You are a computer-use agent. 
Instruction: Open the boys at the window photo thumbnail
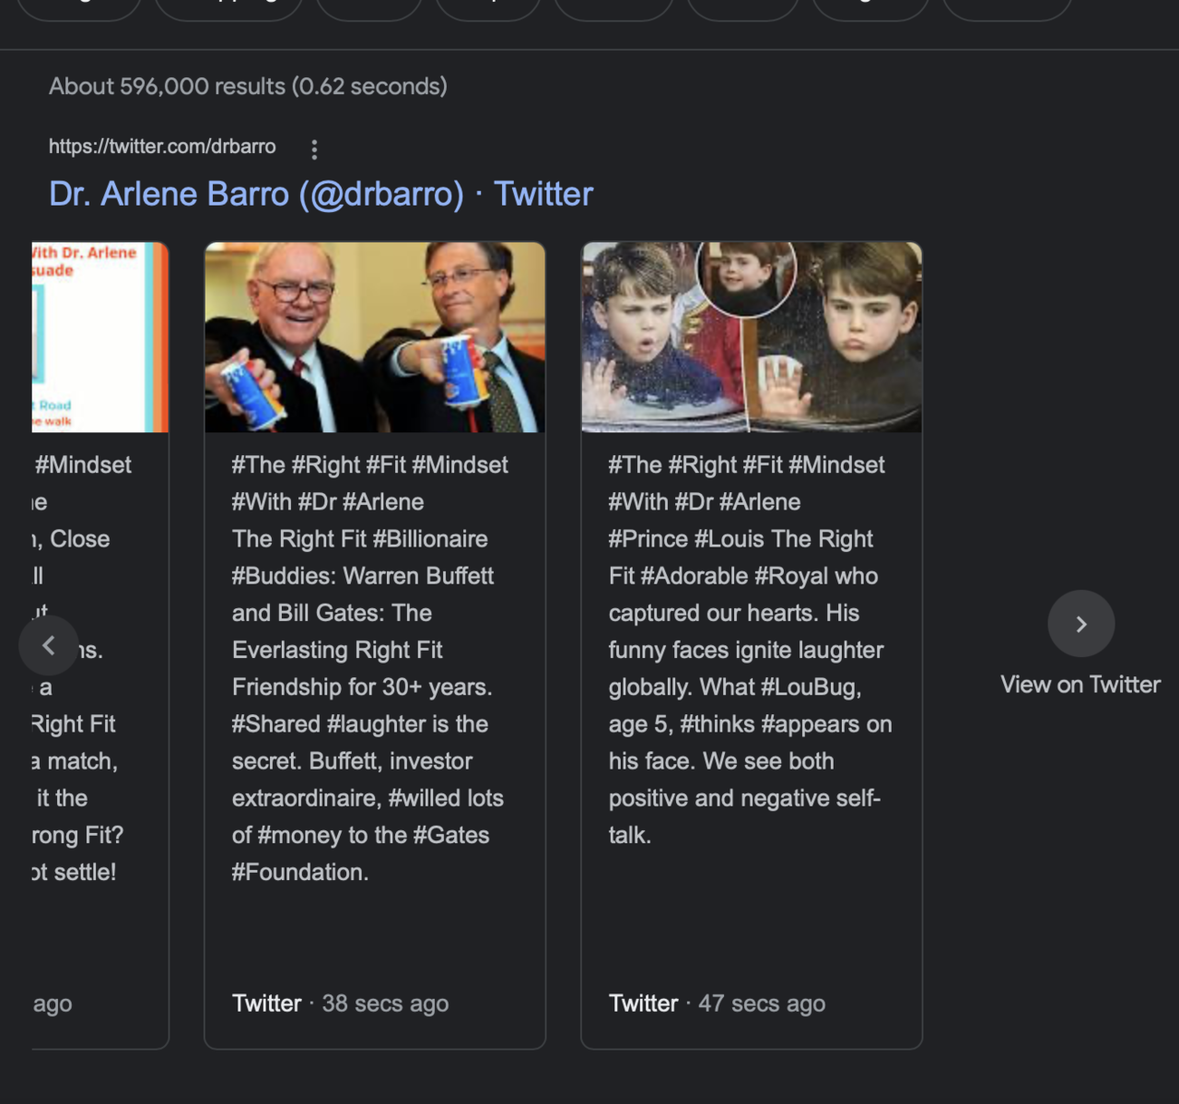751,337
